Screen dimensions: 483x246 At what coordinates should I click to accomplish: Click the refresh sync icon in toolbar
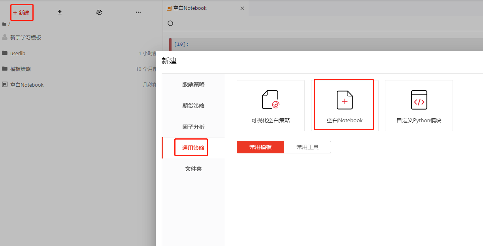[x=99, y=12]
